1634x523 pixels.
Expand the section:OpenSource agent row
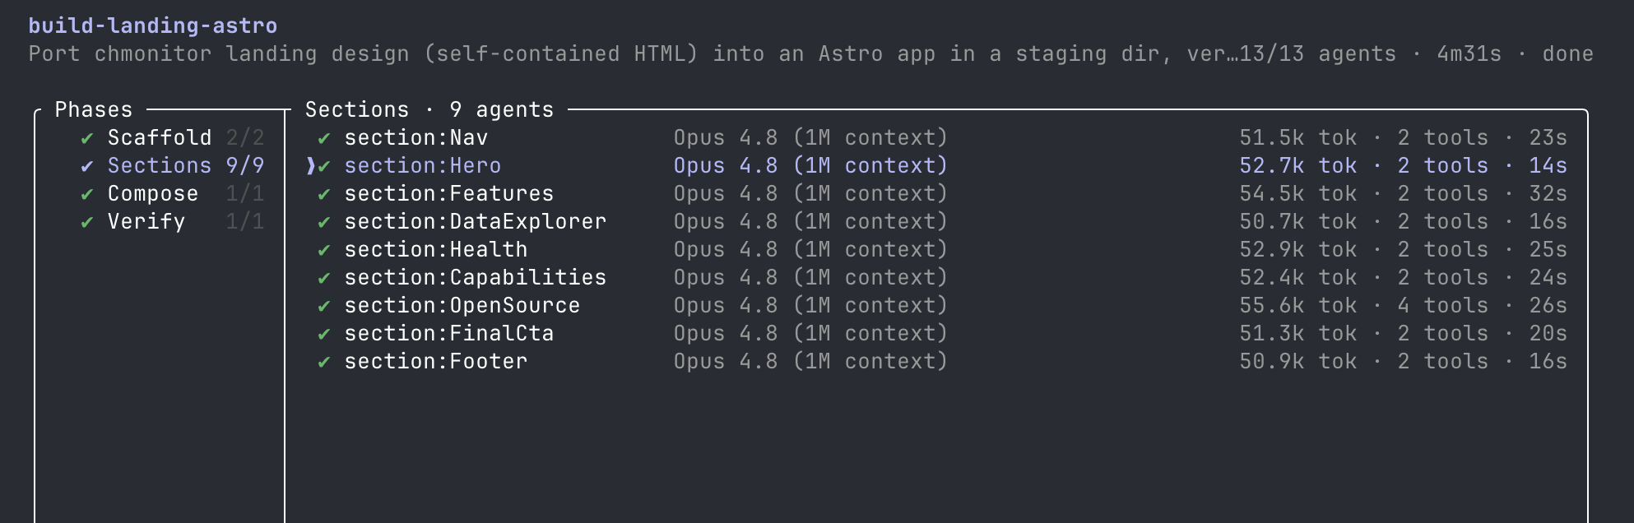coord(942,306)
